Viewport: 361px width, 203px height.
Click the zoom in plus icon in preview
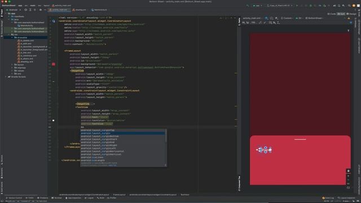[349, 176]
